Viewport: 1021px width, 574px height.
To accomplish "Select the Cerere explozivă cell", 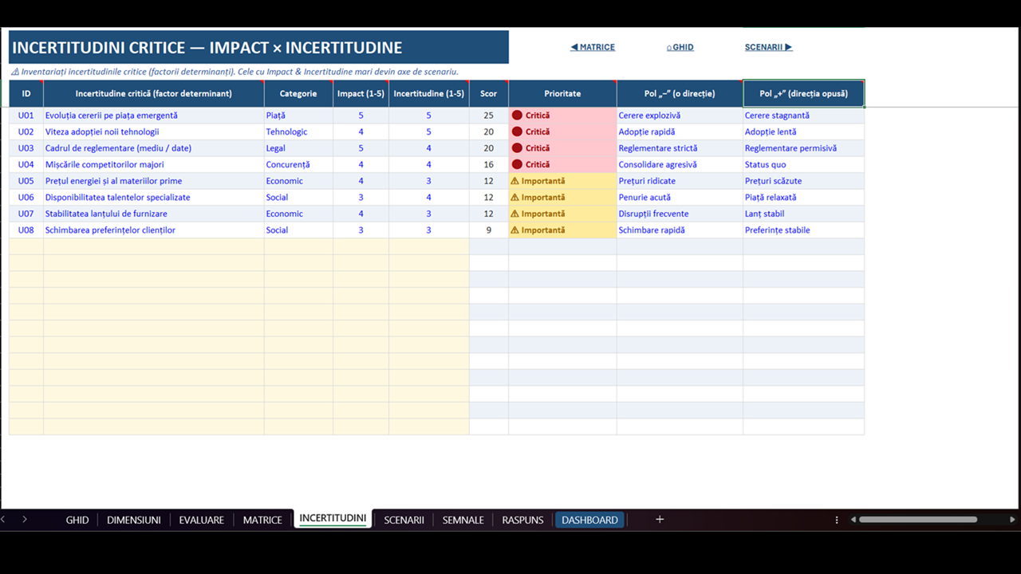I will [x=680, y=116].
